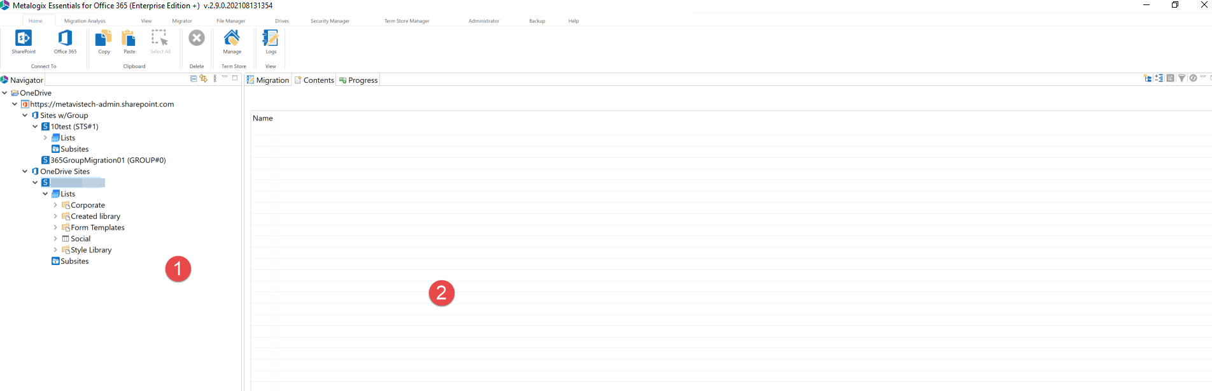Collapse the OneDrive root node

pyautogui.click(x=4, y=93)
